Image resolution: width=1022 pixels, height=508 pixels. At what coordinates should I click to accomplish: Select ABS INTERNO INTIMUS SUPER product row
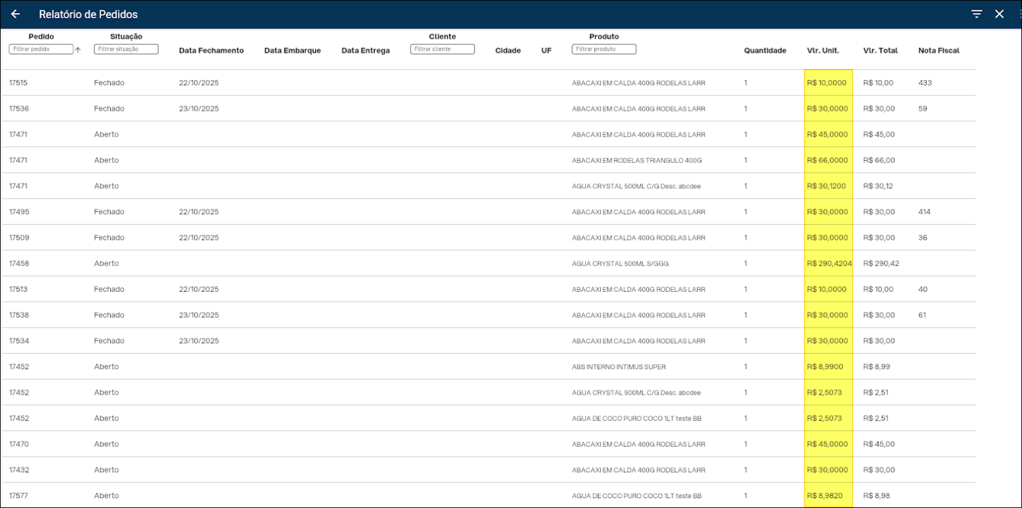(619, 367)
